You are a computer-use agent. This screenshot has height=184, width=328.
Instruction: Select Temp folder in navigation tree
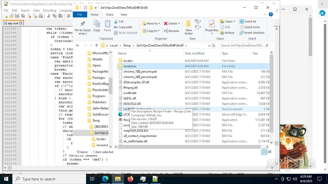(x=96, y=121)
